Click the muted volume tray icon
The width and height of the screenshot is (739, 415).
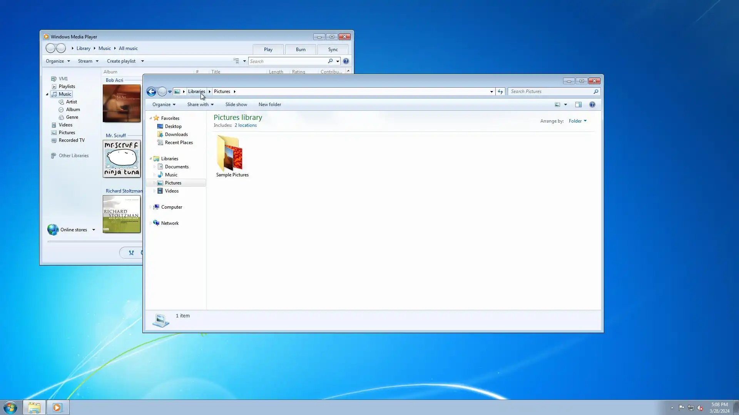click(700, 408)
